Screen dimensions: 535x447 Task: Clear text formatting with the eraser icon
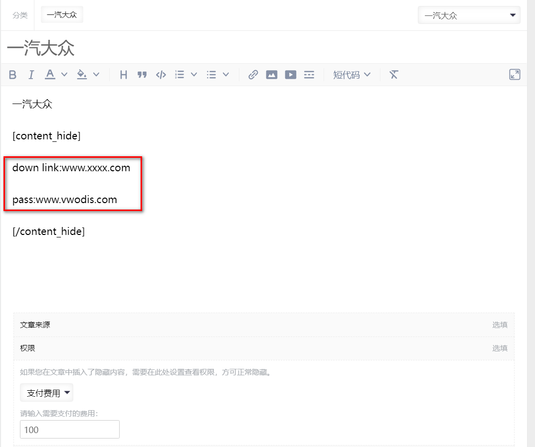[x=393, y=74]
